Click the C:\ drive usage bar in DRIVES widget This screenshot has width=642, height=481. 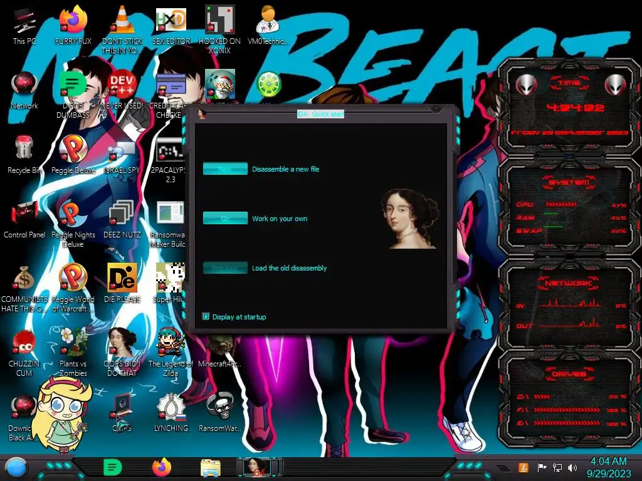point(542,396)
